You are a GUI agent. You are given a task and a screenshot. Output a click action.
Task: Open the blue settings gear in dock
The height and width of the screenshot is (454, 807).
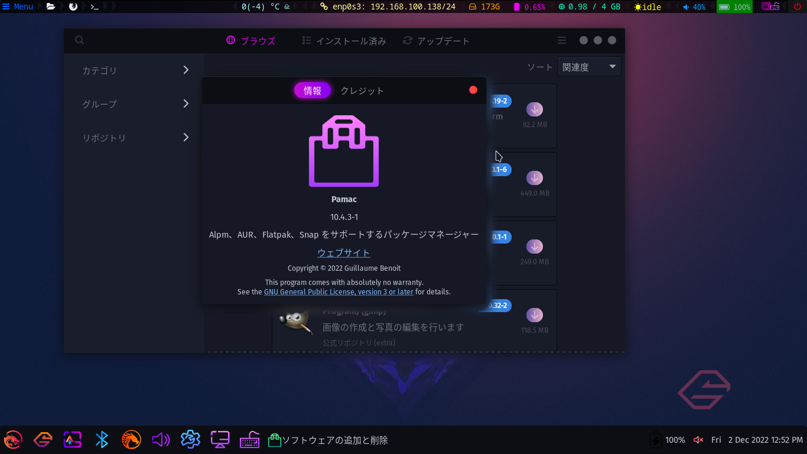pyautogui.click(x=190, y=439)
